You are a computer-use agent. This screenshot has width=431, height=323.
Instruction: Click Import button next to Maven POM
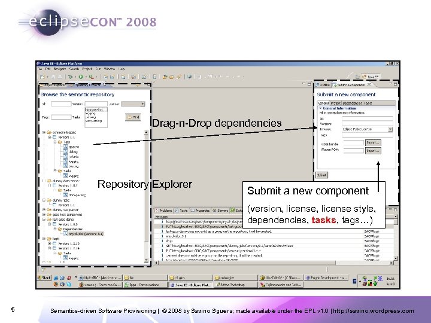(x=373, y=151)
